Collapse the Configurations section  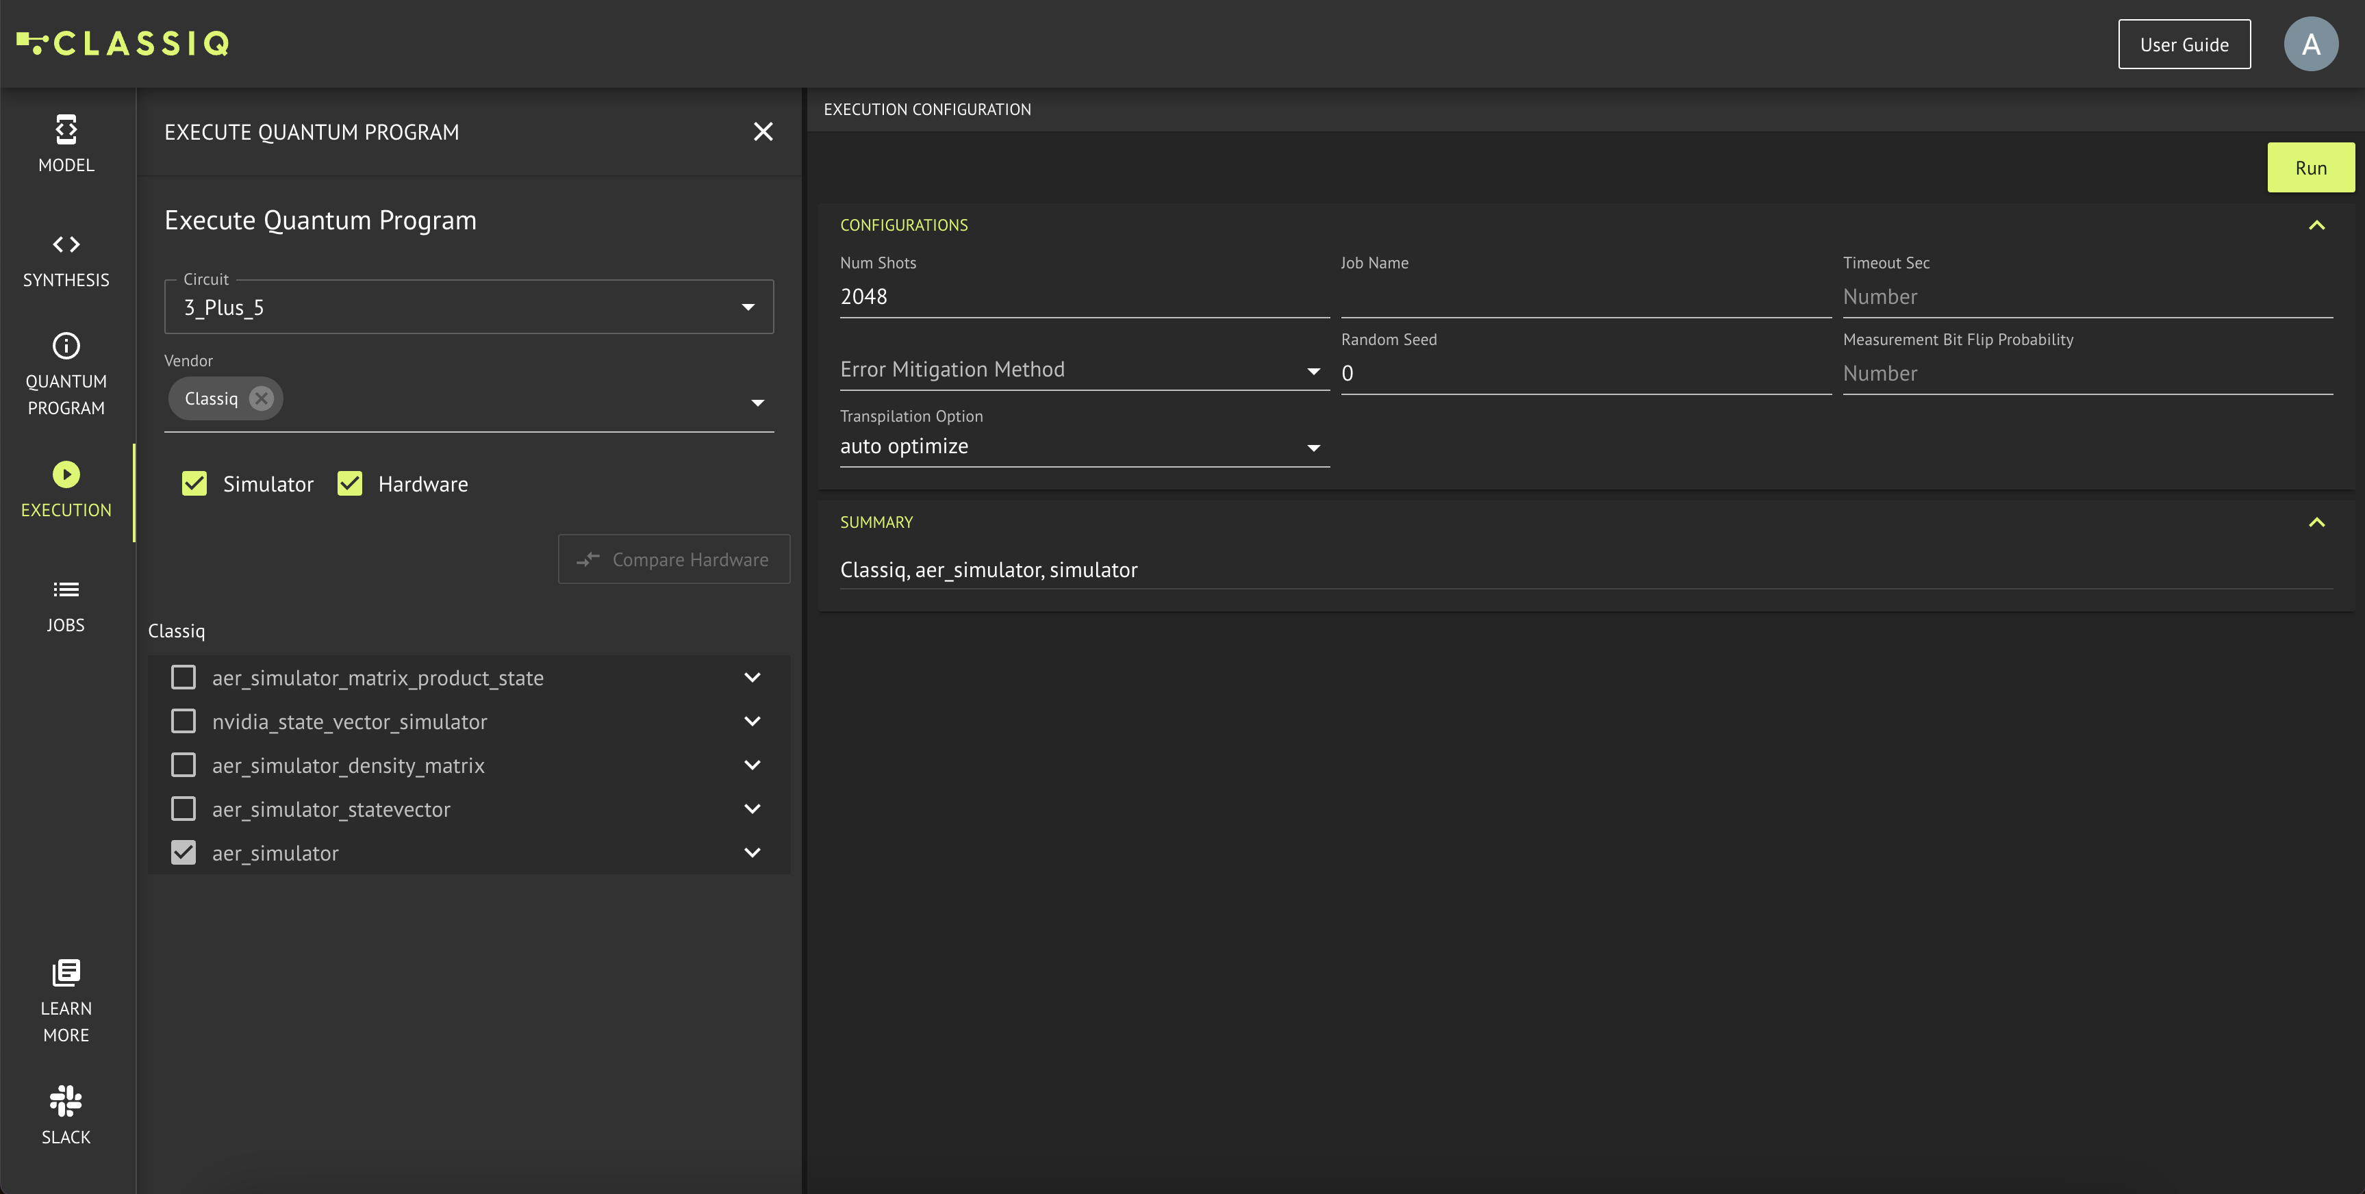tap(2316, 226)
